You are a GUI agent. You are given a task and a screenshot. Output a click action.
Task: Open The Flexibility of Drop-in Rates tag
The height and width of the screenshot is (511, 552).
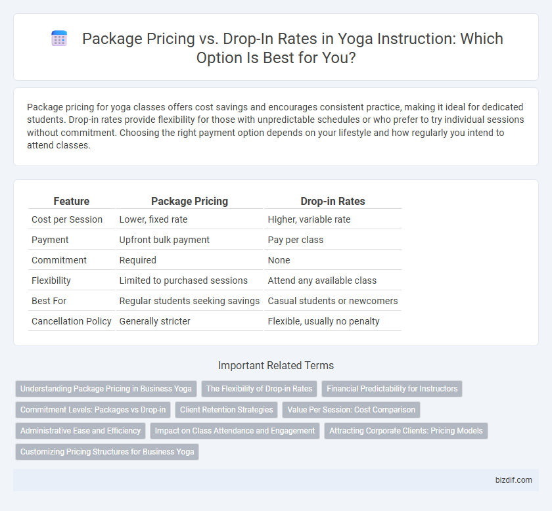(x=259, y=389)
